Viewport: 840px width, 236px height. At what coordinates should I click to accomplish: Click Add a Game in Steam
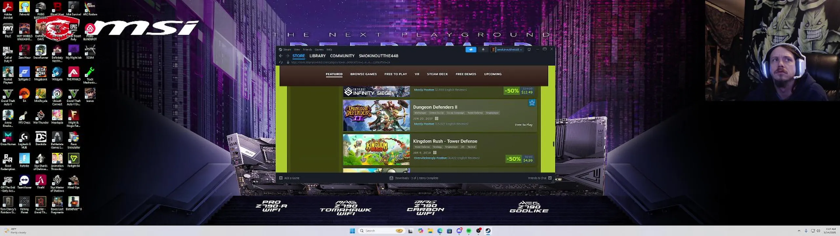point(289,178)
